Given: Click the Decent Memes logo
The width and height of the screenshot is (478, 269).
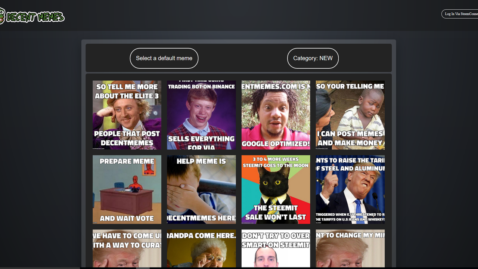Looking at the screenshot, I should 32,16.
